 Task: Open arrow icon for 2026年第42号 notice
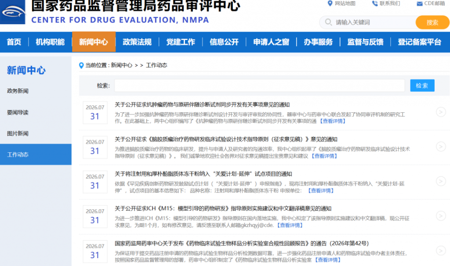point(441,251)
